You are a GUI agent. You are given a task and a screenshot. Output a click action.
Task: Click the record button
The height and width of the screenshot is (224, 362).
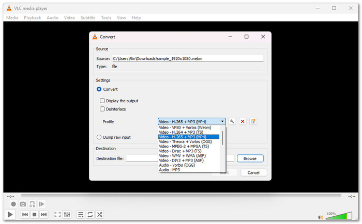coord(13,204)
